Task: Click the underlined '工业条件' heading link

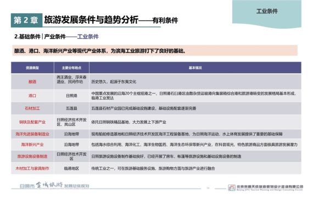Action: [88, 37]
